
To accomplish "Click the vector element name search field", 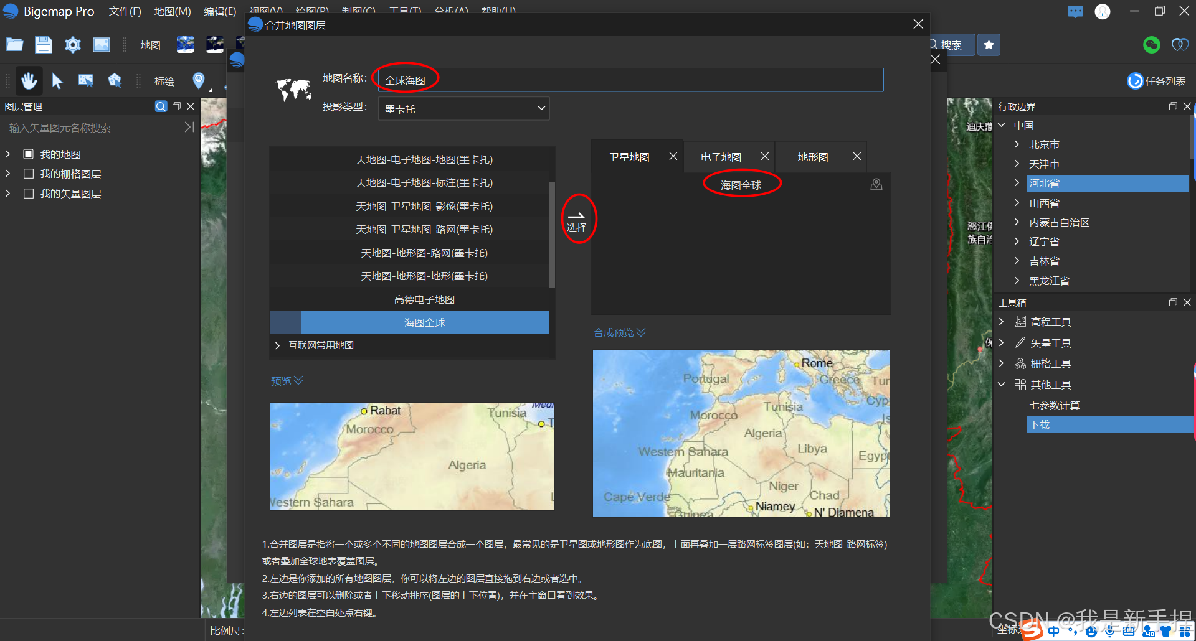I will pos(93,128).
